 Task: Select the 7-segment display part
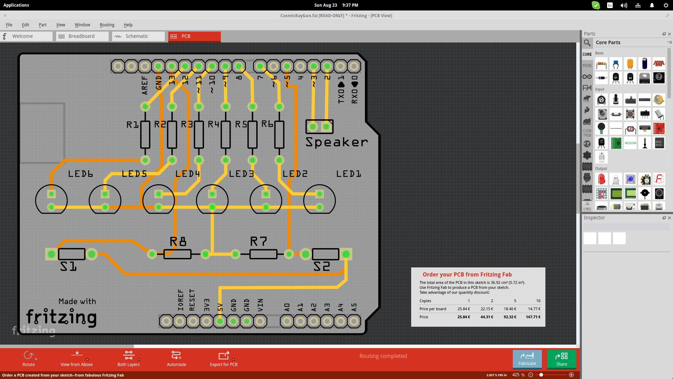pos(659,179)
